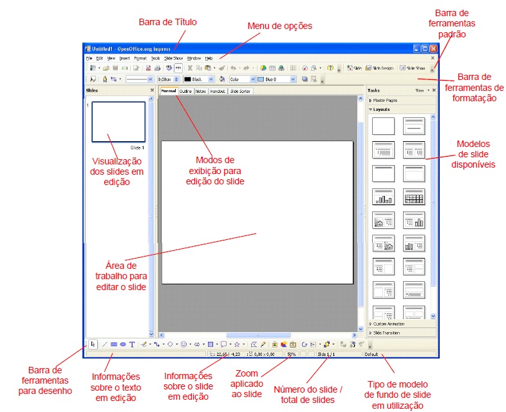Close the Slides panel
506x412 pixels.
[x=152, y=90]
